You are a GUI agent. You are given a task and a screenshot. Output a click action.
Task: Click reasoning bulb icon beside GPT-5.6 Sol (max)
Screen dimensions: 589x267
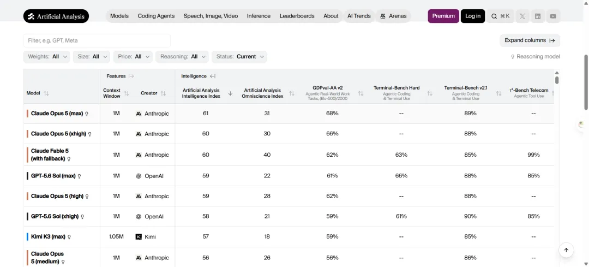(x=79, y=176)
